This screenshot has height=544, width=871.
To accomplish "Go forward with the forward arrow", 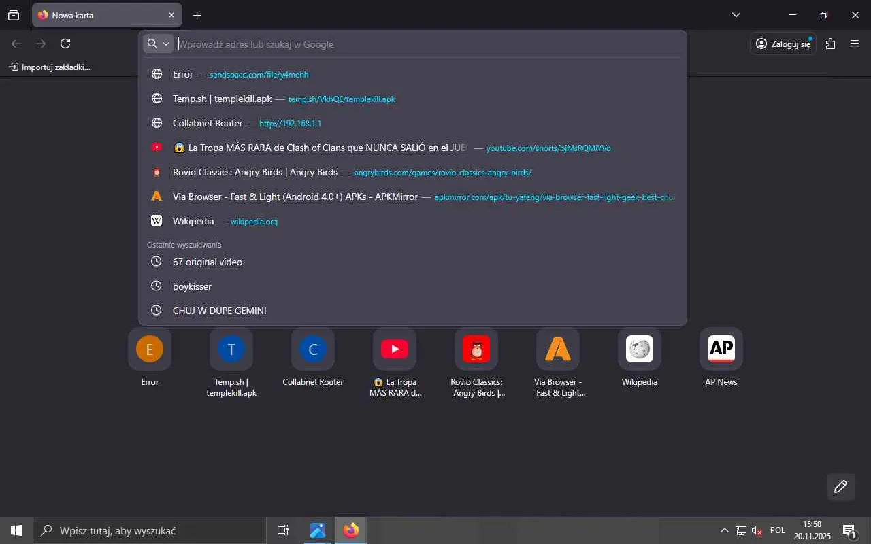I will (x=41, y=44).
